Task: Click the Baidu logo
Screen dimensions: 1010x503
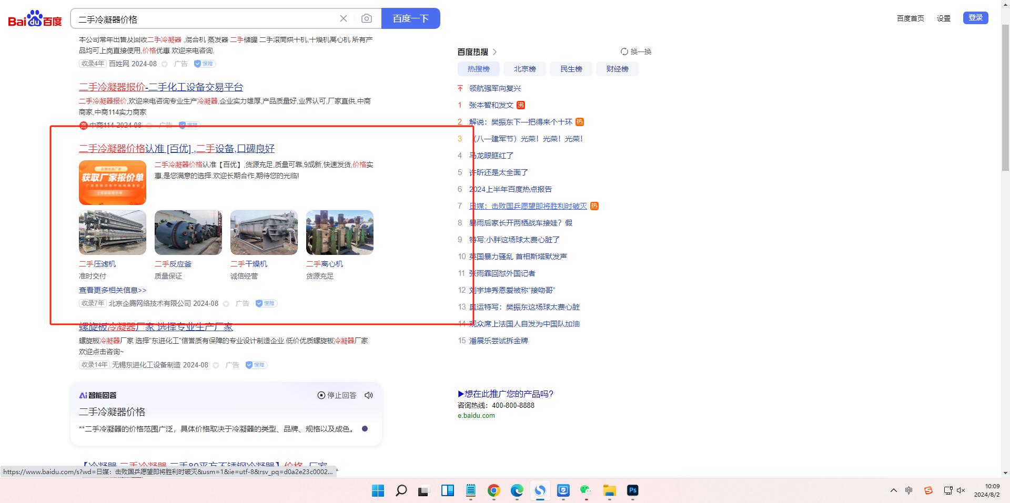Action: point(35,19)
